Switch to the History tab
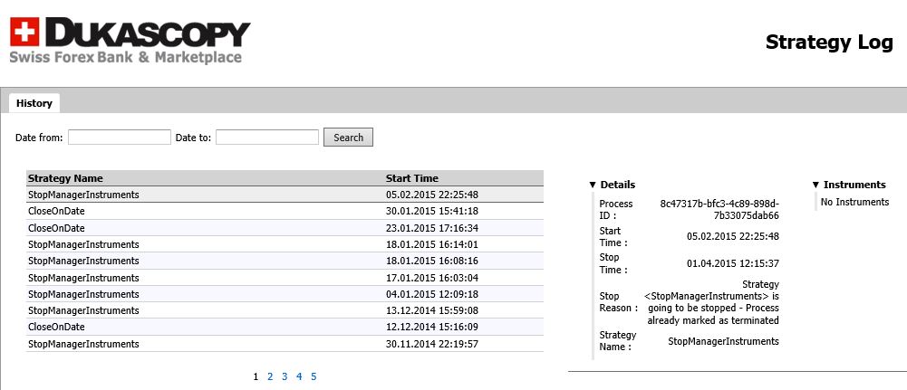 click(x=34, y=103)
